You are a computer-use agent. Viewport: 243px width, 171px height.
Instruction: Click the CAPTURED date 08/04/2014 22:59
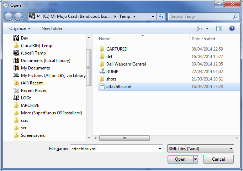tap(207, 49)
